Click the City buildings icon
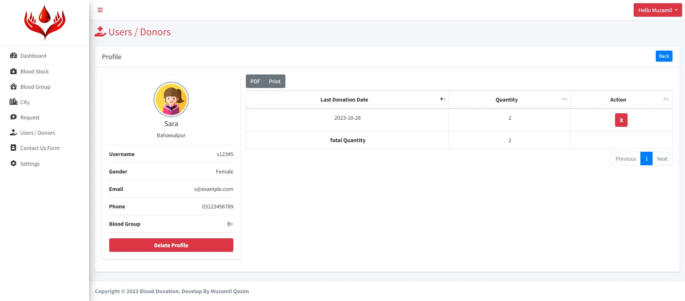685x301 pixels. click(14, 102)
